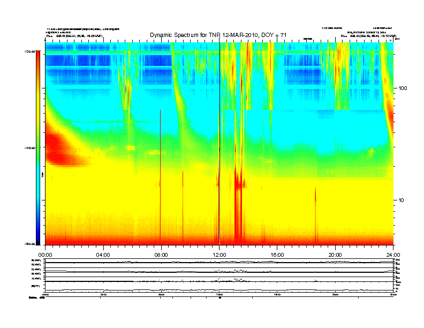The height and width of the screenshot is (328, 424).
Task: Click the '20:00' time axis label
Action: [335, 255]
